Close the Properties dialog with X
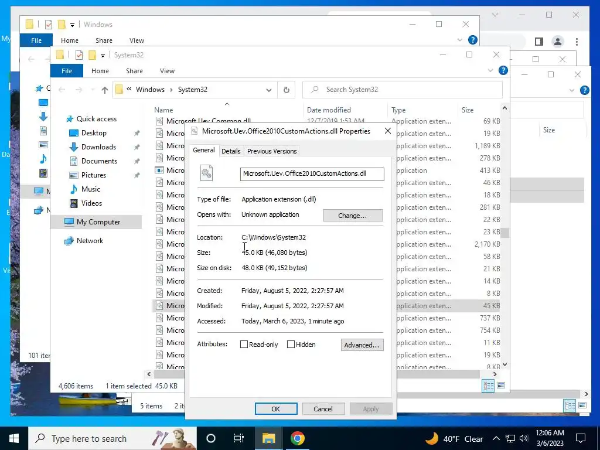The height and width of the screenshot is (450, 600). pos(388,131)
